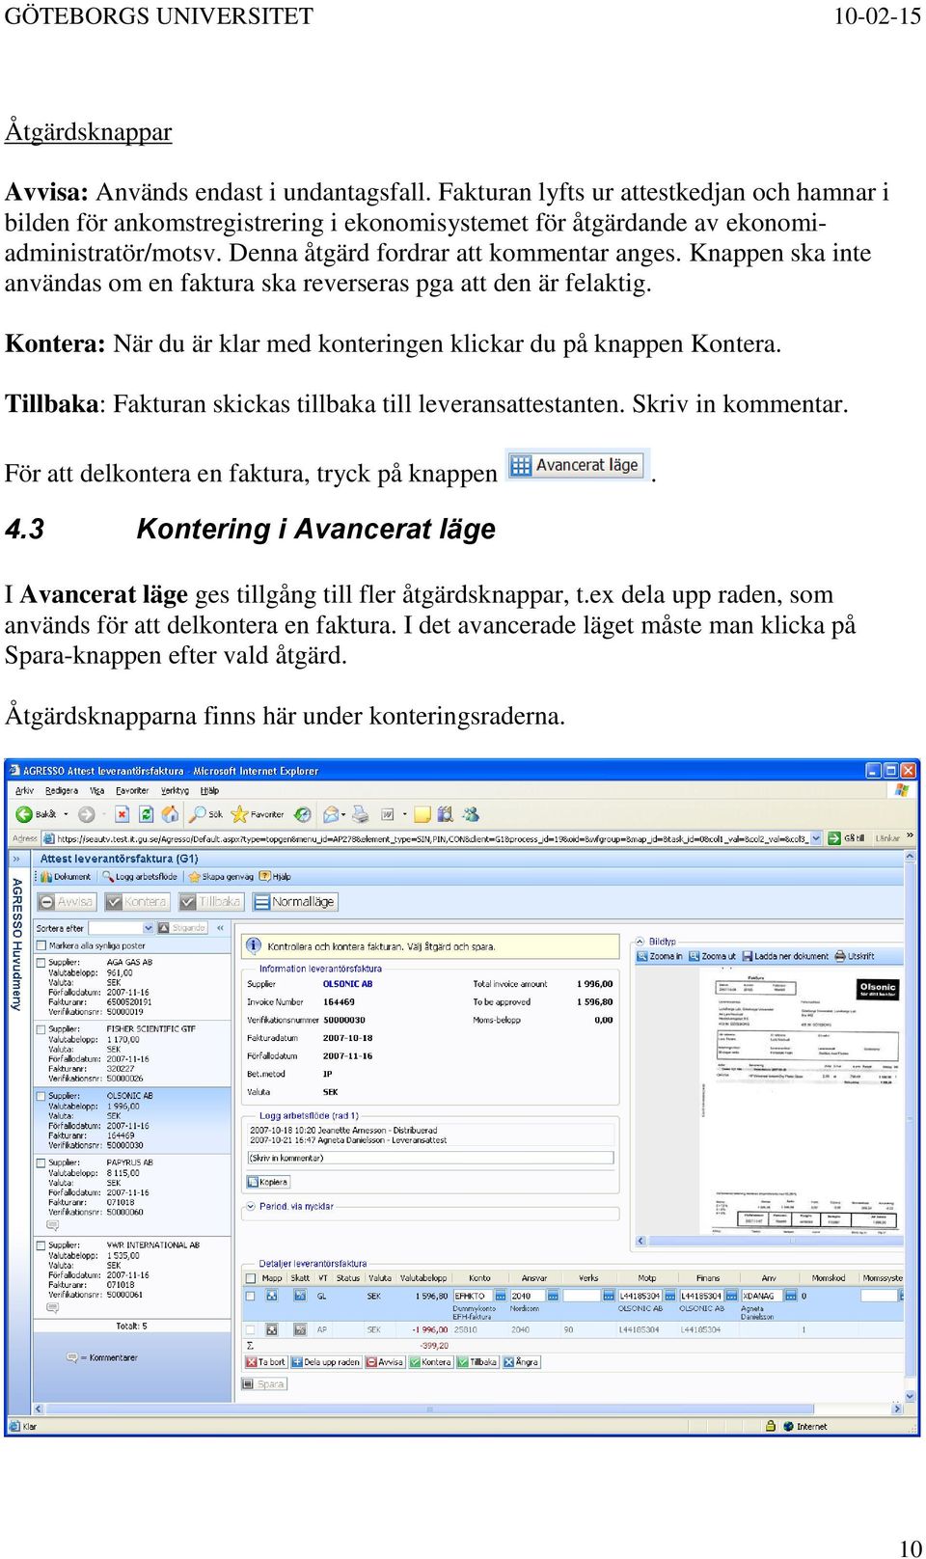This screenshot has width=926, height=1559.
Task: Click the IE Mail envelope icon
Action: click(331, 814)
